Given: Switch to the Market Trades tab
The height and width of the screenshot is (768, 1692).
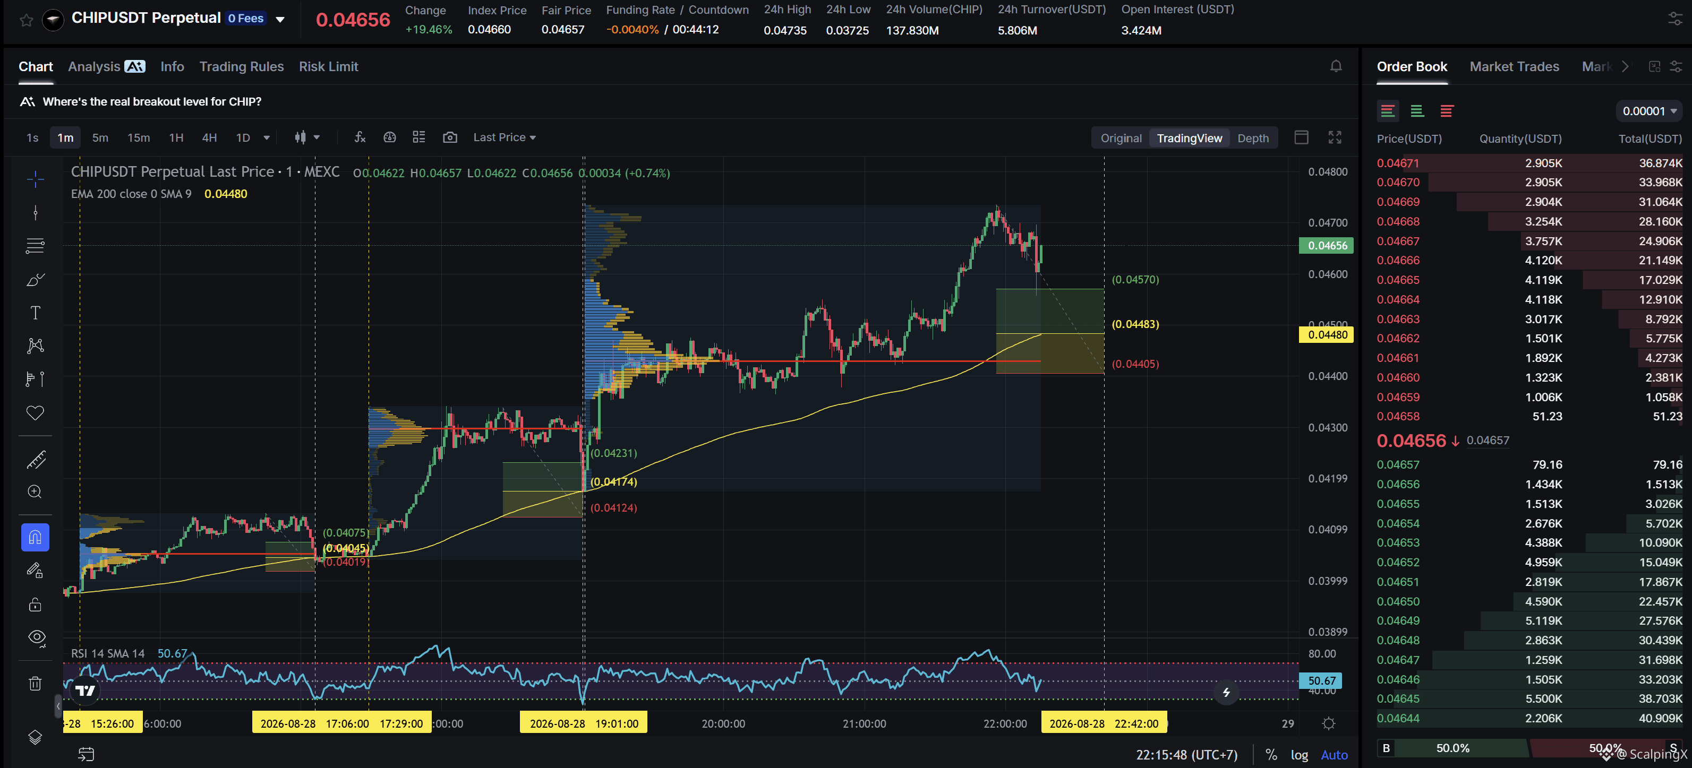Looking at the screenshot, I should [x=1514, y=66].
